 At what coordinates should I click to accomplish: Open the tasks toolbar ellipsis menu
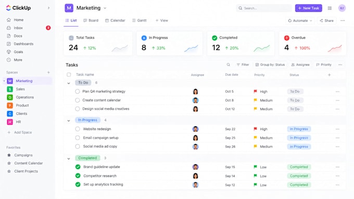[x=340, y=64]
